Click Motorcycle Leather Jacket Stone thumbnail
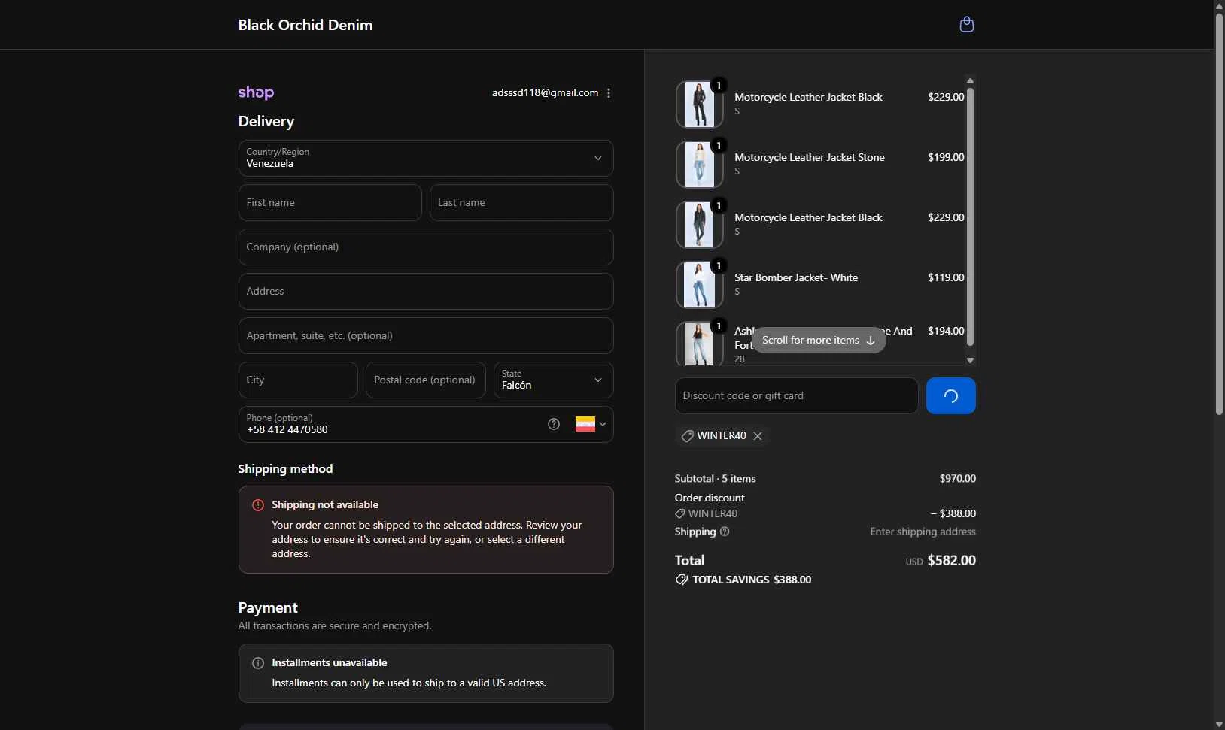 [700, 165]
